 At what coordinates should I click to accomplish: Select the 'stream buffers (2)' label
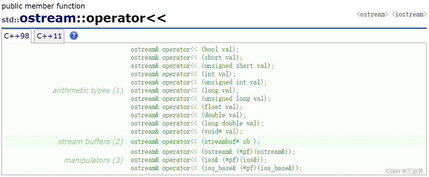[x=90, y=142]
